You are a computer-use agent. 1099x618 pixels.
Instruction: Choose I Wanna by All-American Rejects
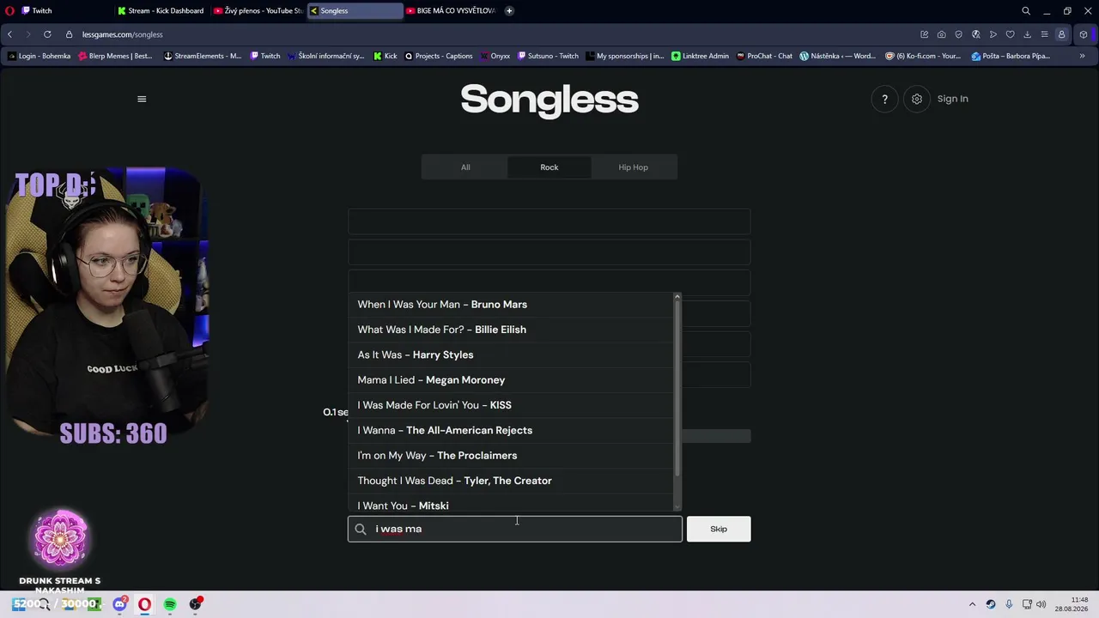pos(511,430)
